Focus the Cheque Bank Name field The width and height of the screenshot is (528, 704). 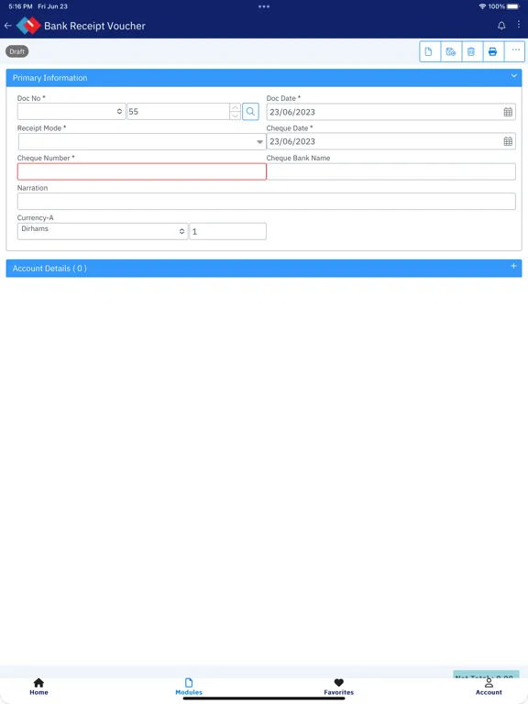[x=391, y=171]
